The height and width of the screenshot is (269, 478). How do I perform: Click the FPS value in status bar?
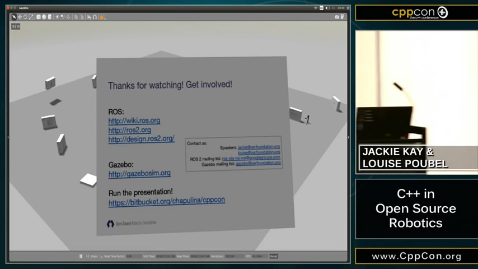coord(259,256)
